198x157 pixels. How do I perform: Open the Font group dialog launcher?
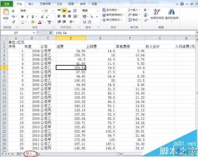coord(53,27)
